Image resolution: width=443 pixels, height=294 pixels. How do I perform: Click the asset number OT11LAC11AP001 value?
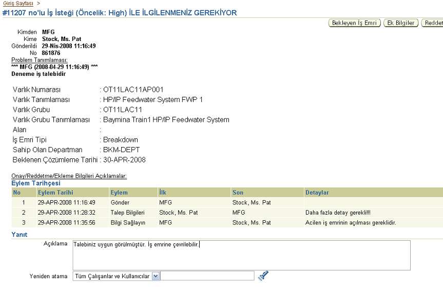(x=133, y=90)
